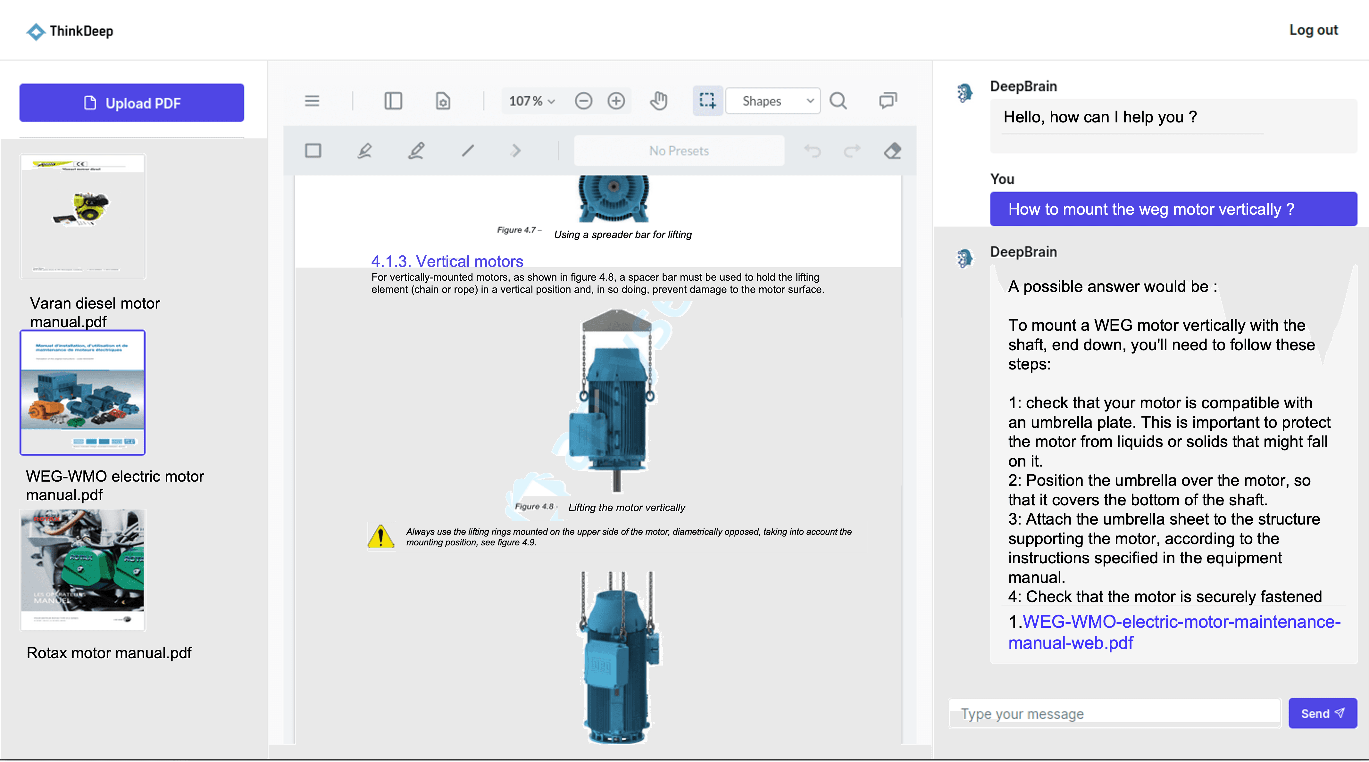The image size is (1369, 762).
Task: Open the comments panel icon
Action: tap(888, 100)
